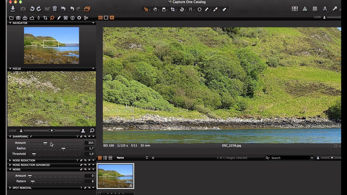
Task: Toggle the grid overlay icon
Action: (x=315, y=9)
